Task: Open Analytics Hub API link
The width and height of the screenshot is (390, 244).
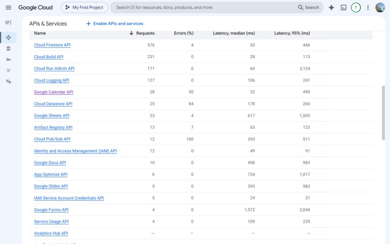Action: coord(51,233)
